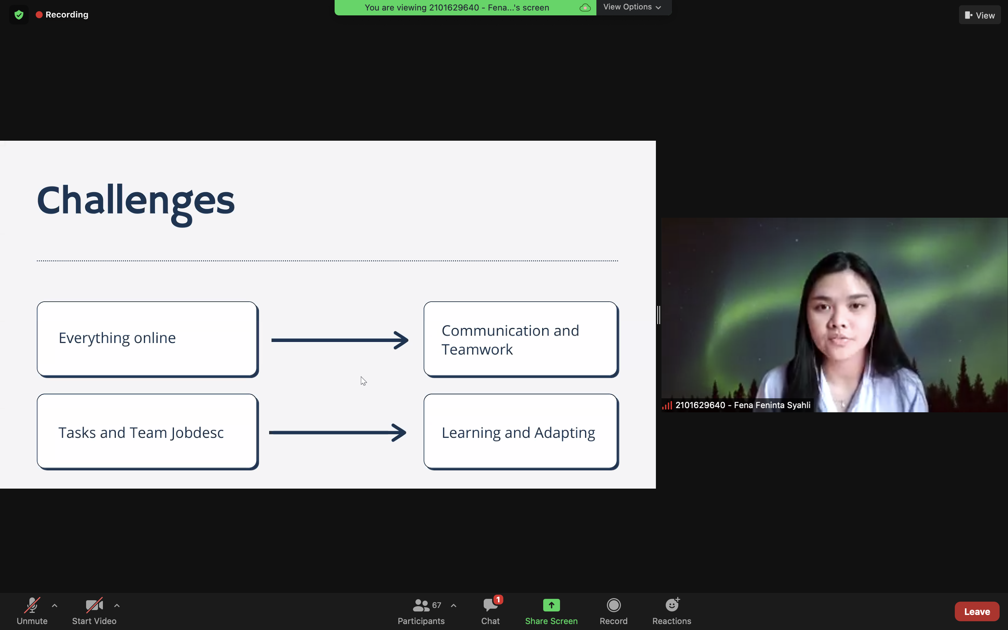Click the cloud icon in sharing banner
Image resolution: width=1008 pixels, height=630 pixels.
(x=585, y=7)
